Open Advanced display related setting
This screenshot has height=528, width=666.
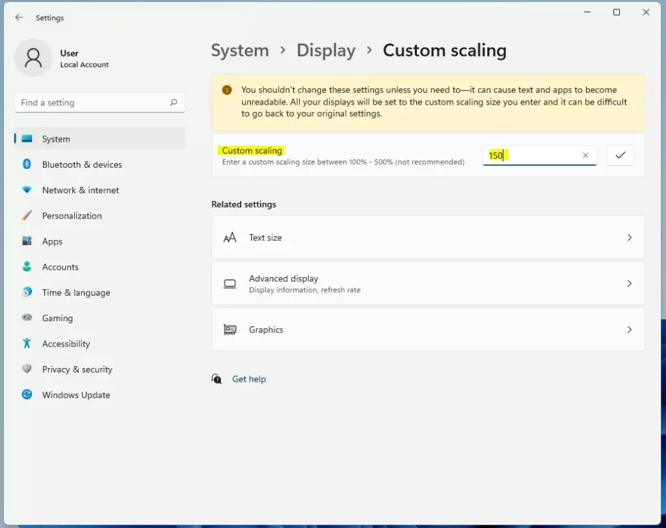coord(428,284)
